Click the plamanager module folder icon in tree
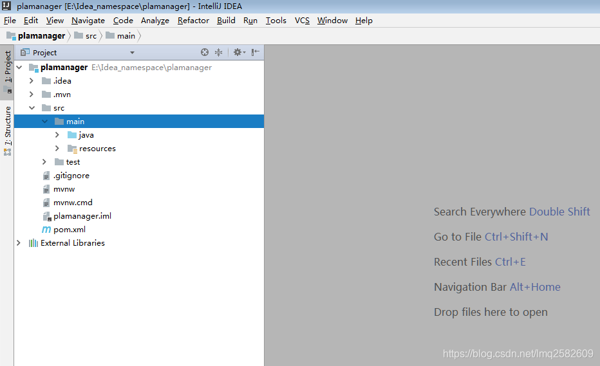The height and width of the screenshot is (366, 600). pos(33,68)
